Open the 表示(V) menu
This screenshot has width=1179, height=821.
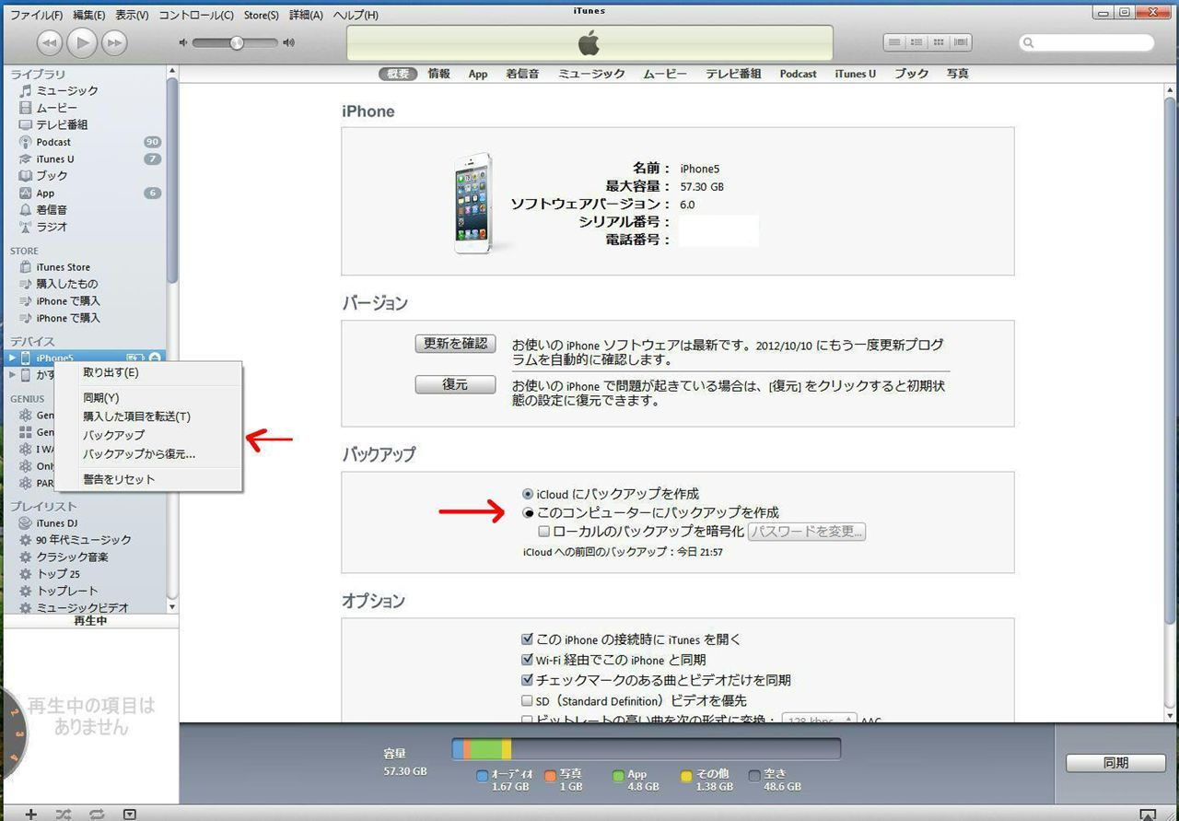(x=133, y=16)
